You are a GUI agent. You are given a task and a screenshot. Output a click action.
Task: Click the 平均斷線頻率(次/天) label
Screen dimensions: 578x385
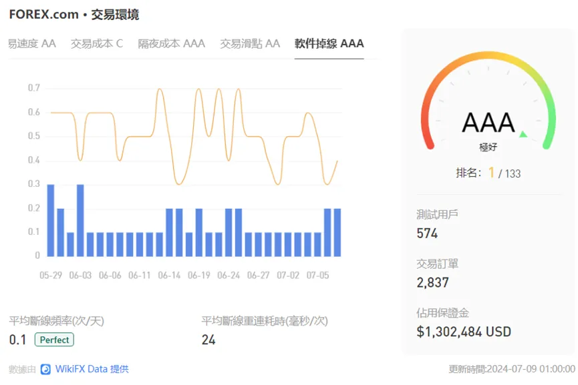(x=56, y=321)
